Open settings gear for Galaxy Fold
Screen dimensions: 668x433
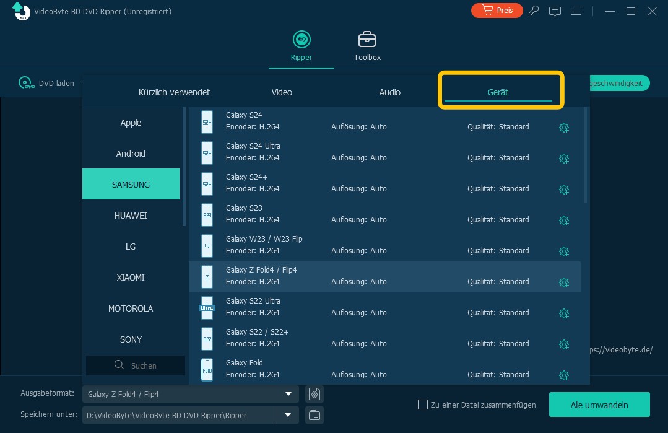[563, 375]
